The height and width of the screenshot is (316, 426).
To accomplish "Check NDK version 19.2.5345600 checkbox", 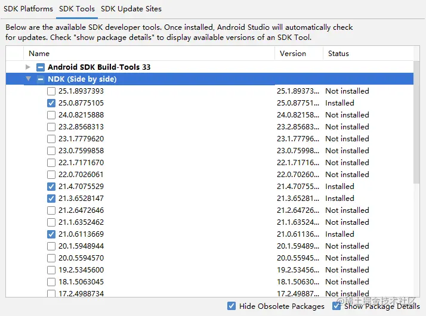I will 51,270.
